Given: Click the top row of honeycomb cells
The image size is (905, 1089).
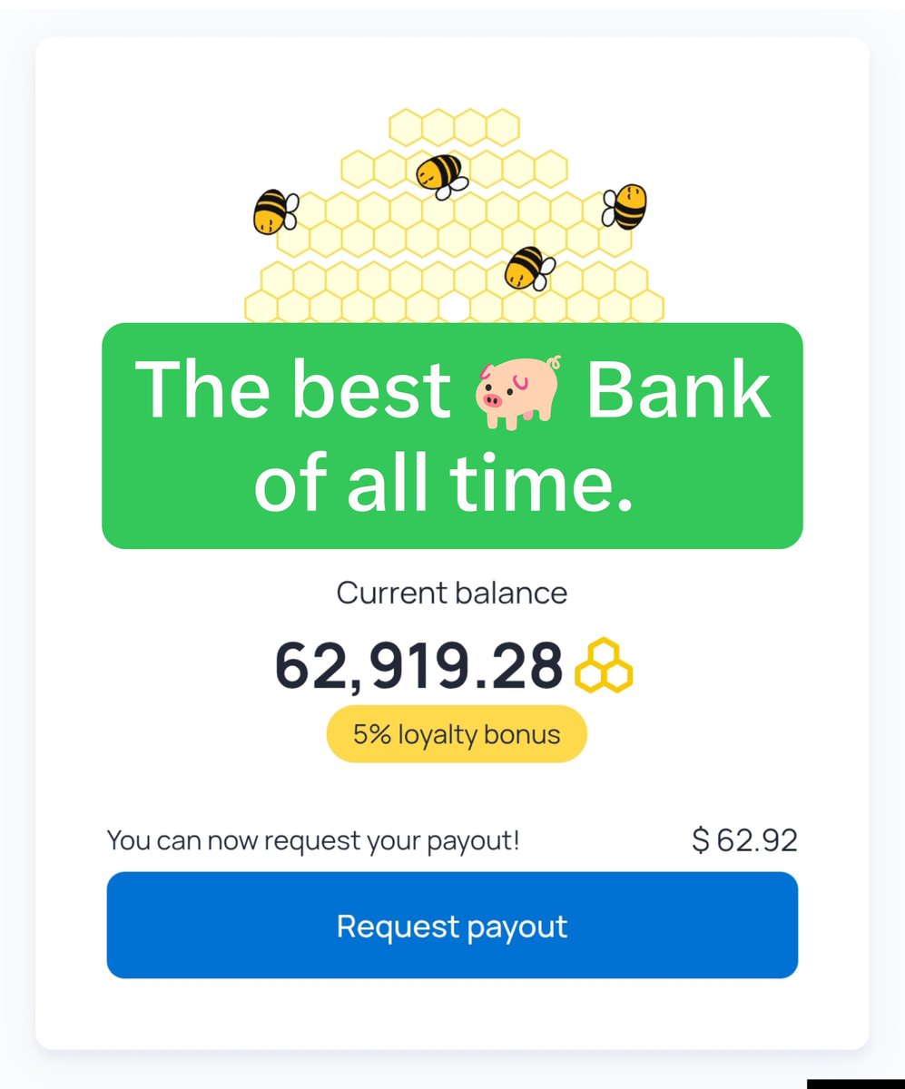Looking at the screenshot, I should (454, 127).
